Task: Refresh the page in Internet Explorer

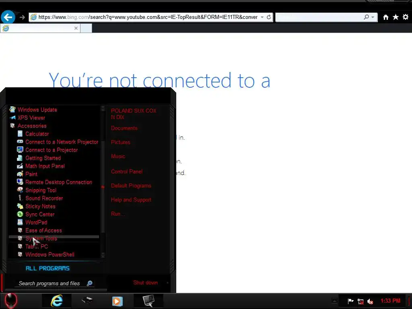Action: coord(268,17)
